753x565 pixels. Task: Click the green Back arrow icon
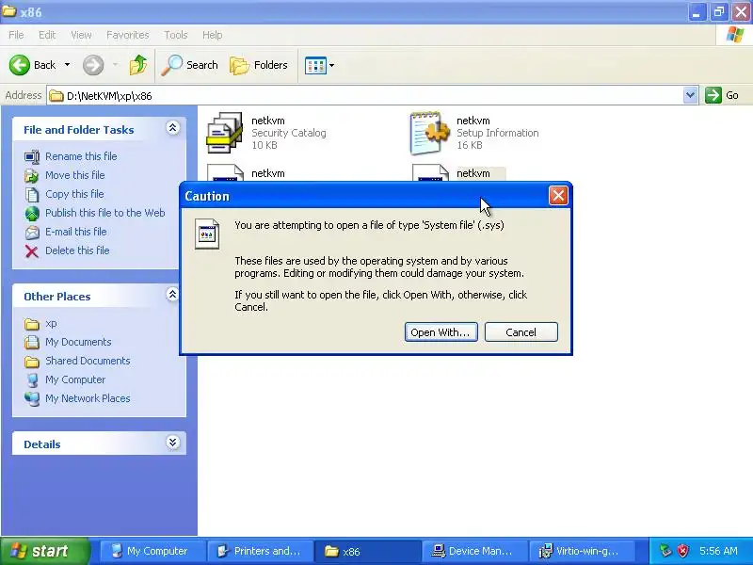[x=19, y=65]
